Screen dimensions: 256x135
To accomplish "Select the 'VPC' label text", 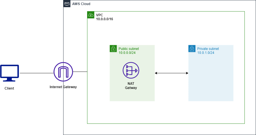I will click(99, 15).
